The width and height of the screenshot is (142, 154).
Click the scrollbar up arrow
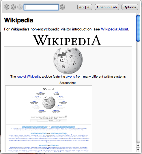click(x=138, y=145)
